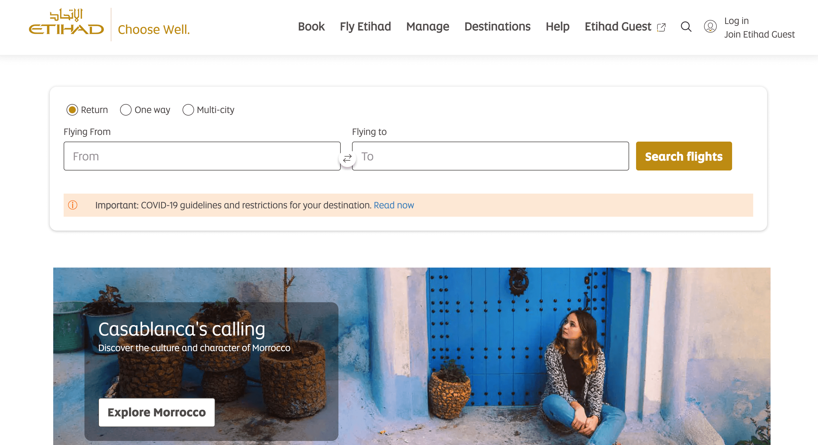Click the Etihad logo

pyautogui.click(x=66, y=22)
